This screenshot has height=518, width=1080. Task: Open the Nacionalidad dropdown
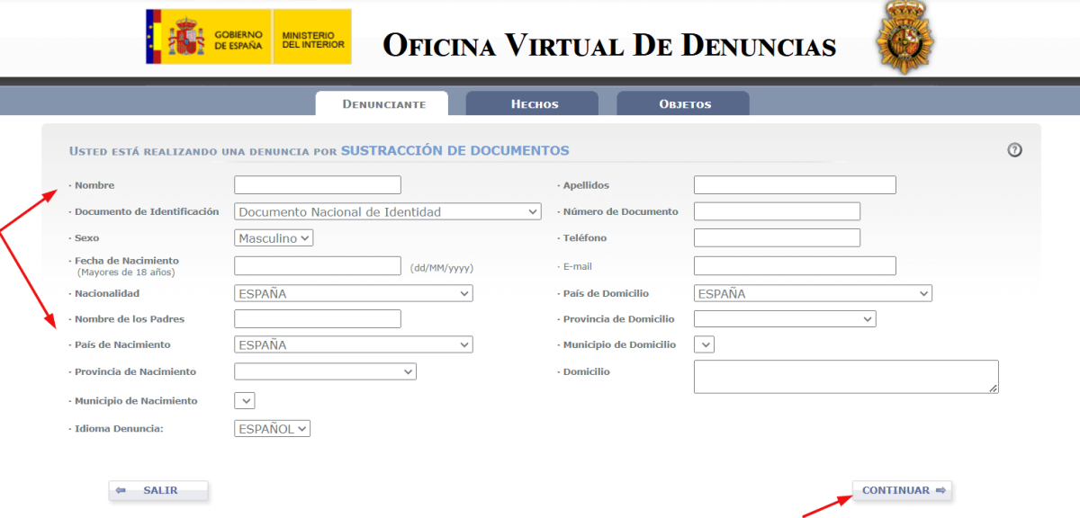353,292
